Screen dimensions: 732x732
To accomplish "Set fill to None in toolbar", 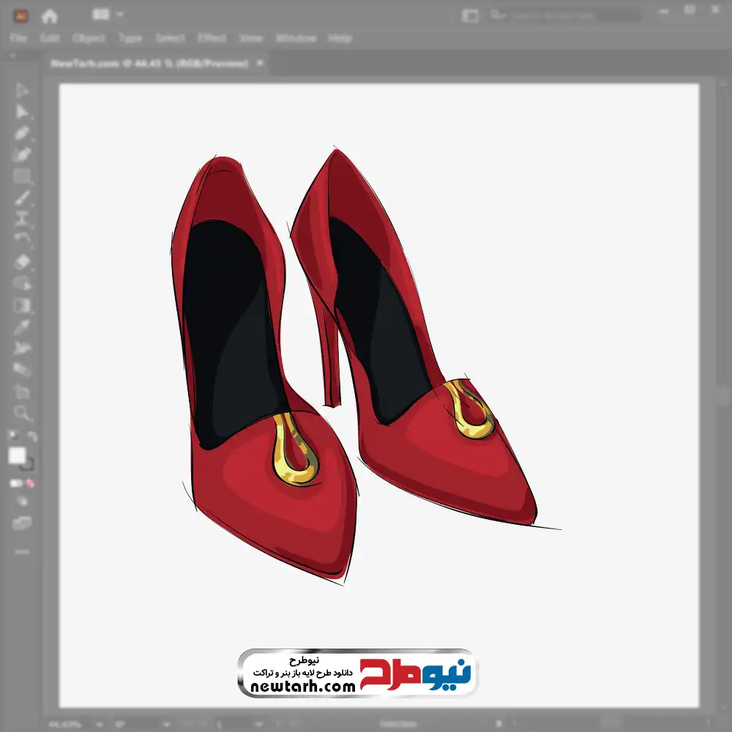I will pos(31,484).
